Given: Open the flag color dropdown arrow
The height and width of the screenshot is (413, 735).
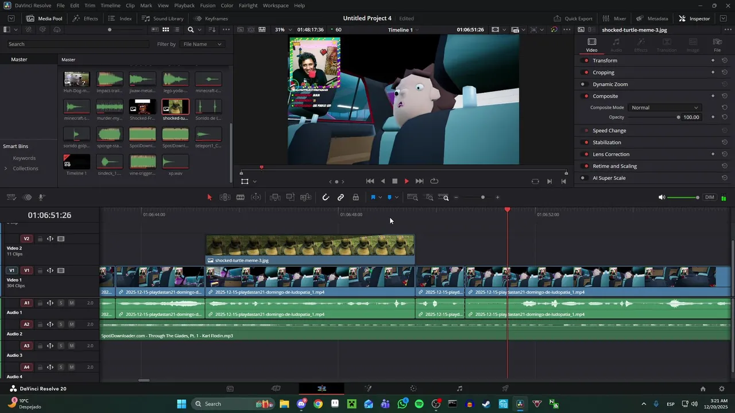Looking at the screenshot, I should (380, 197).
